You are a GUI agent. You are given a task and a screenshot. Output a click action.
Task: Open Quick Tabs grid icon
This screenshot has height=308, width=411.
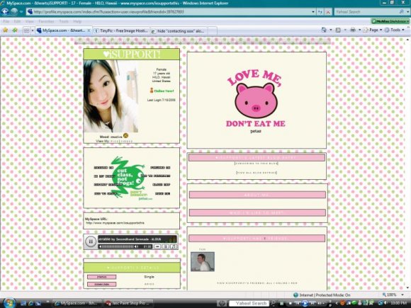[x=26, y=30]
